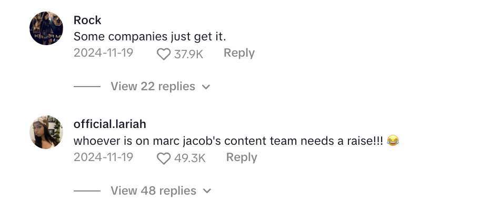Expand View 48 replies

(x=153, y=191)
